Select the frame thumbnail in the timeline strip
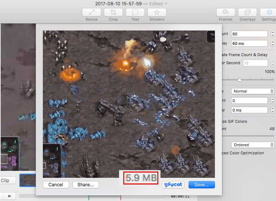 click(x=28, y=180)
